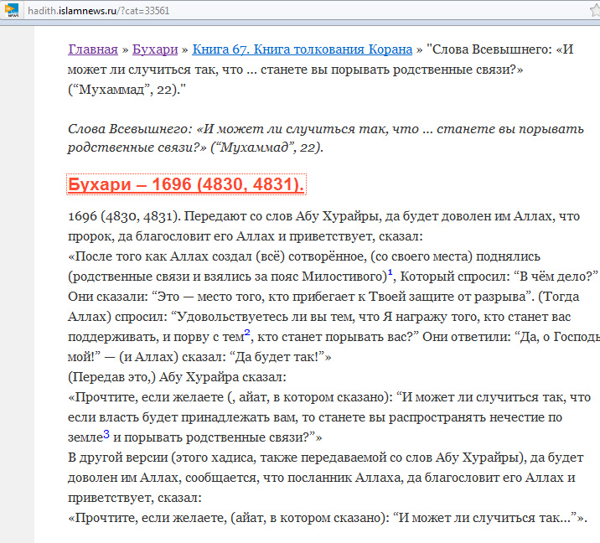
Task: Open the Главная breadcrumb link
Action: pyautogui.click(x=93, y=49)
